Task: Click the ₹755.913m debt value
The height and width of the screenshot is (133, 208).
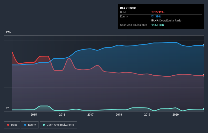Action: 158,12
